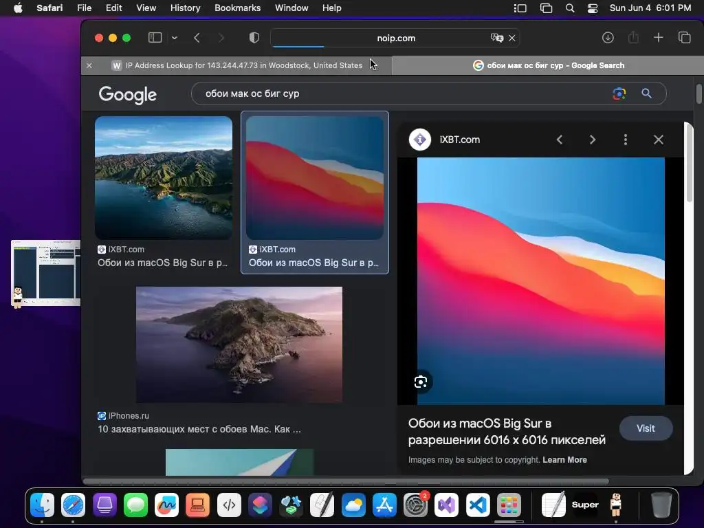The width and height of the screenshot is (704, 528).
Task: Show the tab overview
Action: point(684,38)
